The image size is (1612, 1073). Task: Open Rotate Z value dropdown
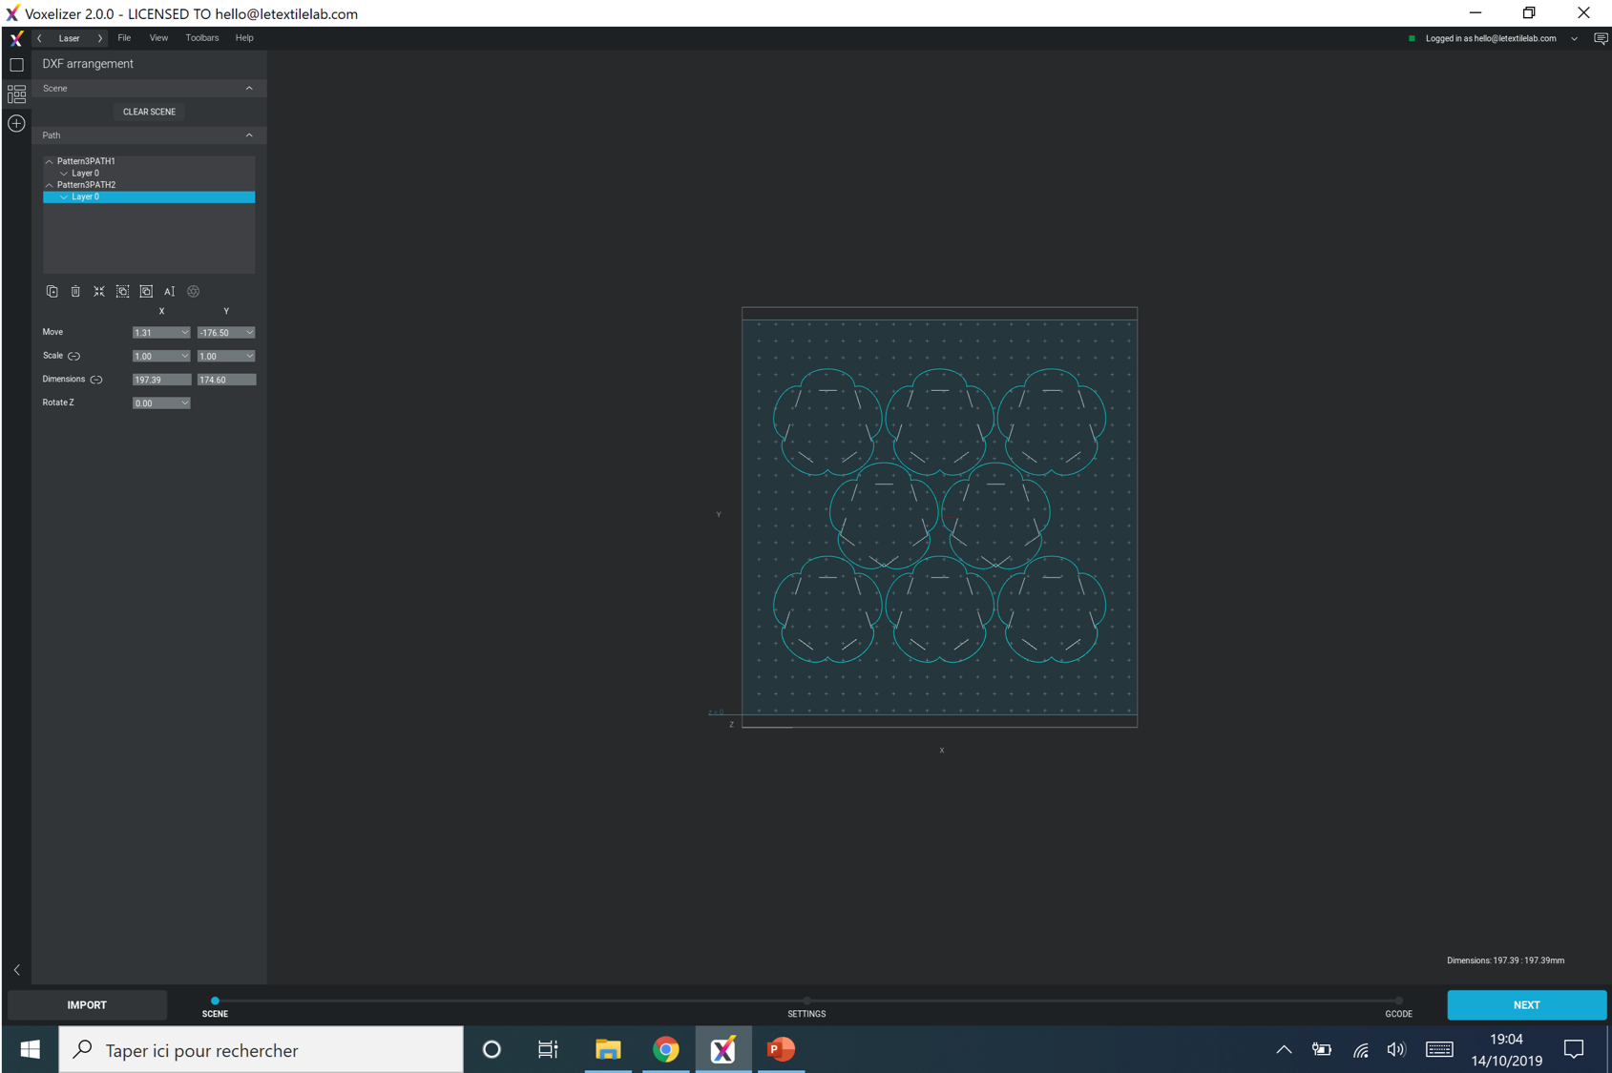pos(184,403)
